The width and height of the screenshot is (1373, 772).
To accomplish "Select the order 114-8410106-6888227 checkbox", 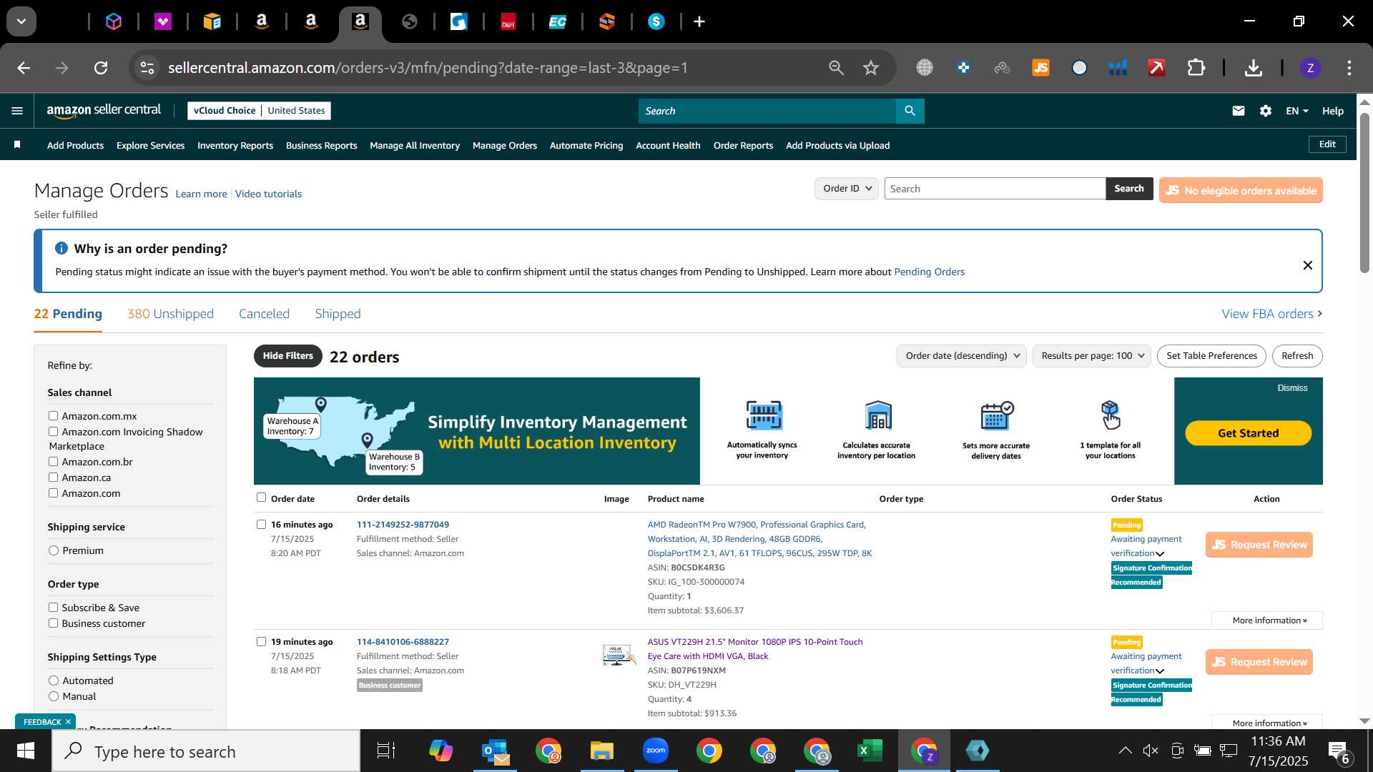I will (x=261, y=641).
